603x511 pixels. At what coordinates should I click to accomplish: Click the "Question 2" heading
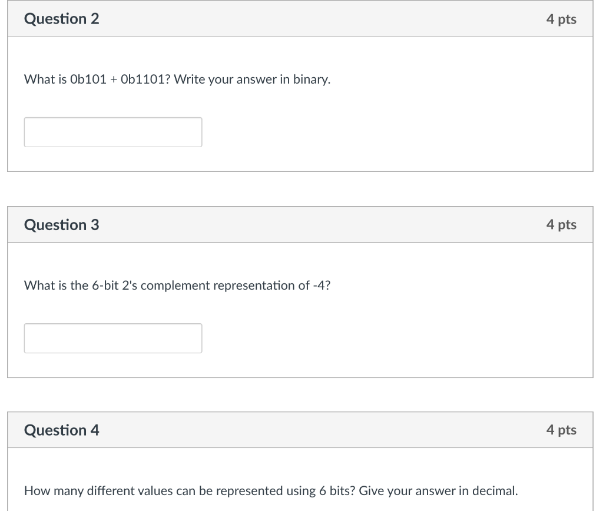click(62, 19)
